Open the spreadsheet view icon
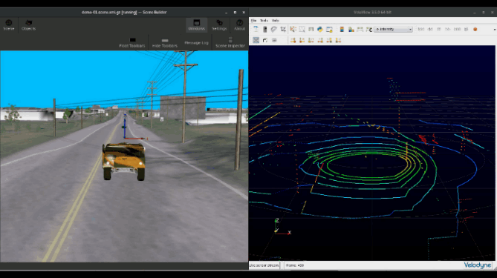The height and width of the screenshot is (278, 497). coord(311,30)
